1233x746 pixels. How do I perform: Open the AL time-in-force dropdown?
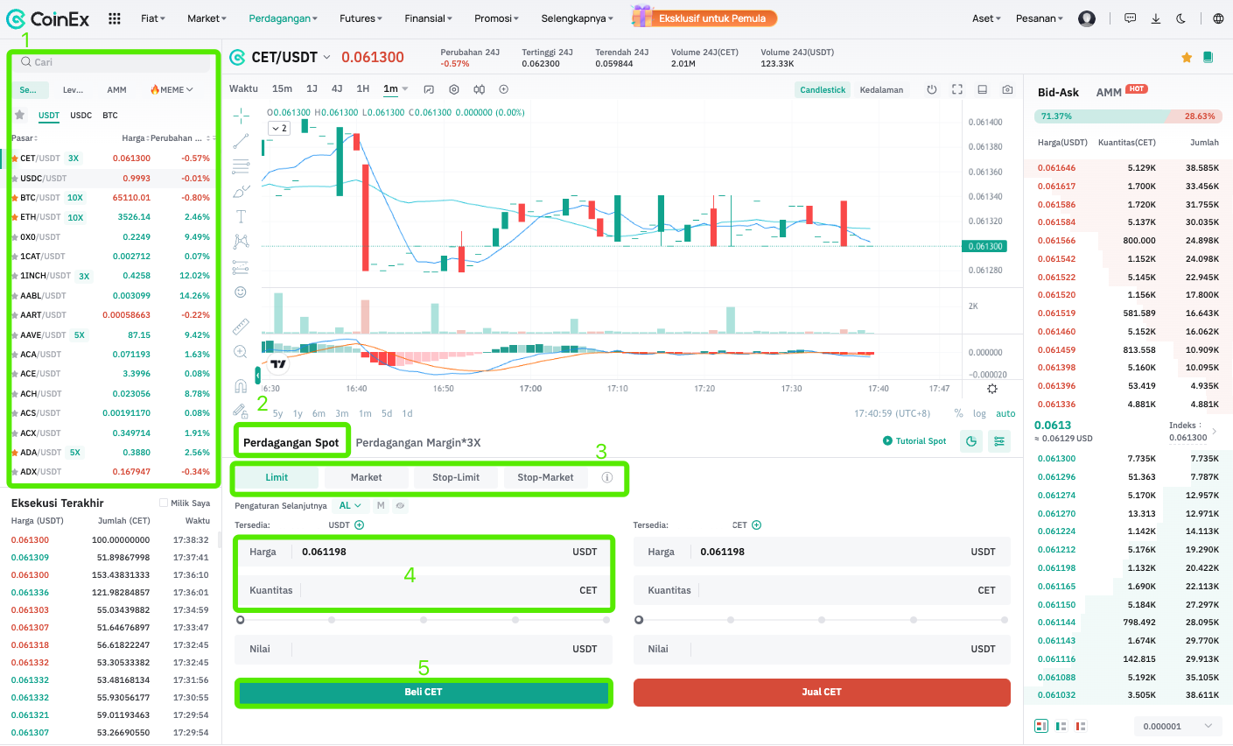350,505
